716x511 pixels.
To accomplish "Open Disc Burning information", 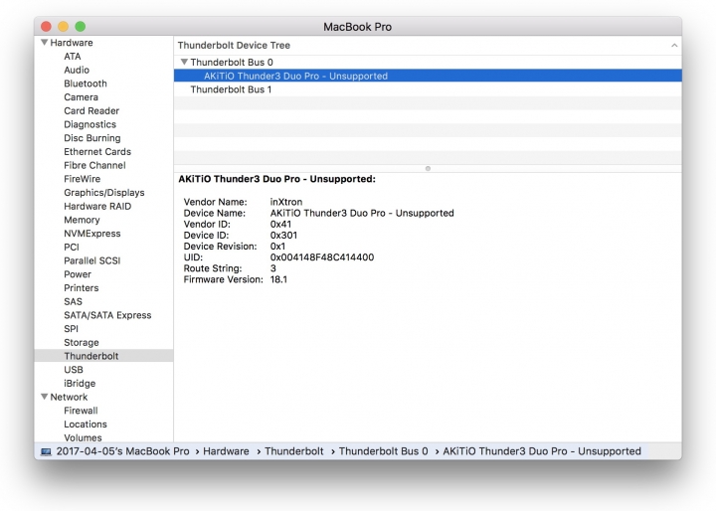I will click(92, 138).
